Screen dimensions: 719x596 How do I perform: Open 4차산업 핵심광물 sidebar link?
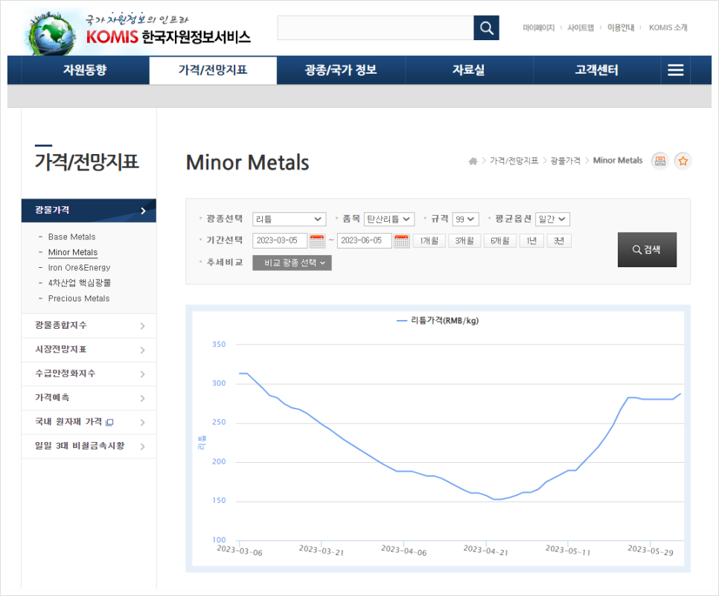[80, 283]
